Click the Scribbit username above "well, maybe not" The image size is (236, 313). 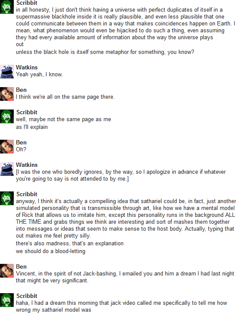click(27, 113)
